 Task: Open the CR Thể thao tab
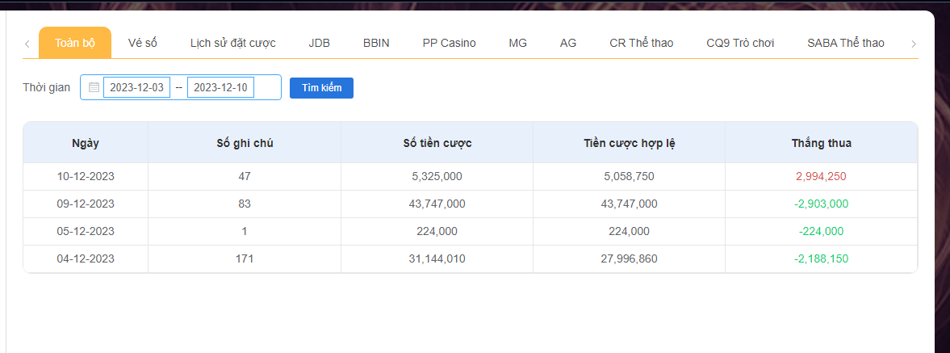(x=641, y=43)
